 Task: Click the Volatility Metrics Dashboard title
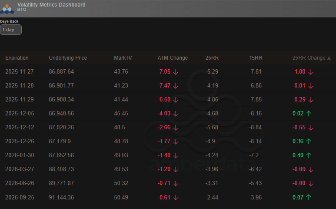[x=51, y=5]
